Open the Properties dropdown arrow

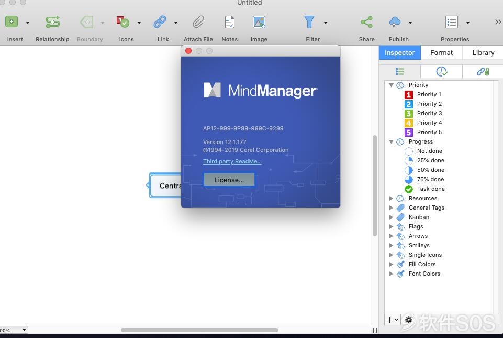(468, 23)
